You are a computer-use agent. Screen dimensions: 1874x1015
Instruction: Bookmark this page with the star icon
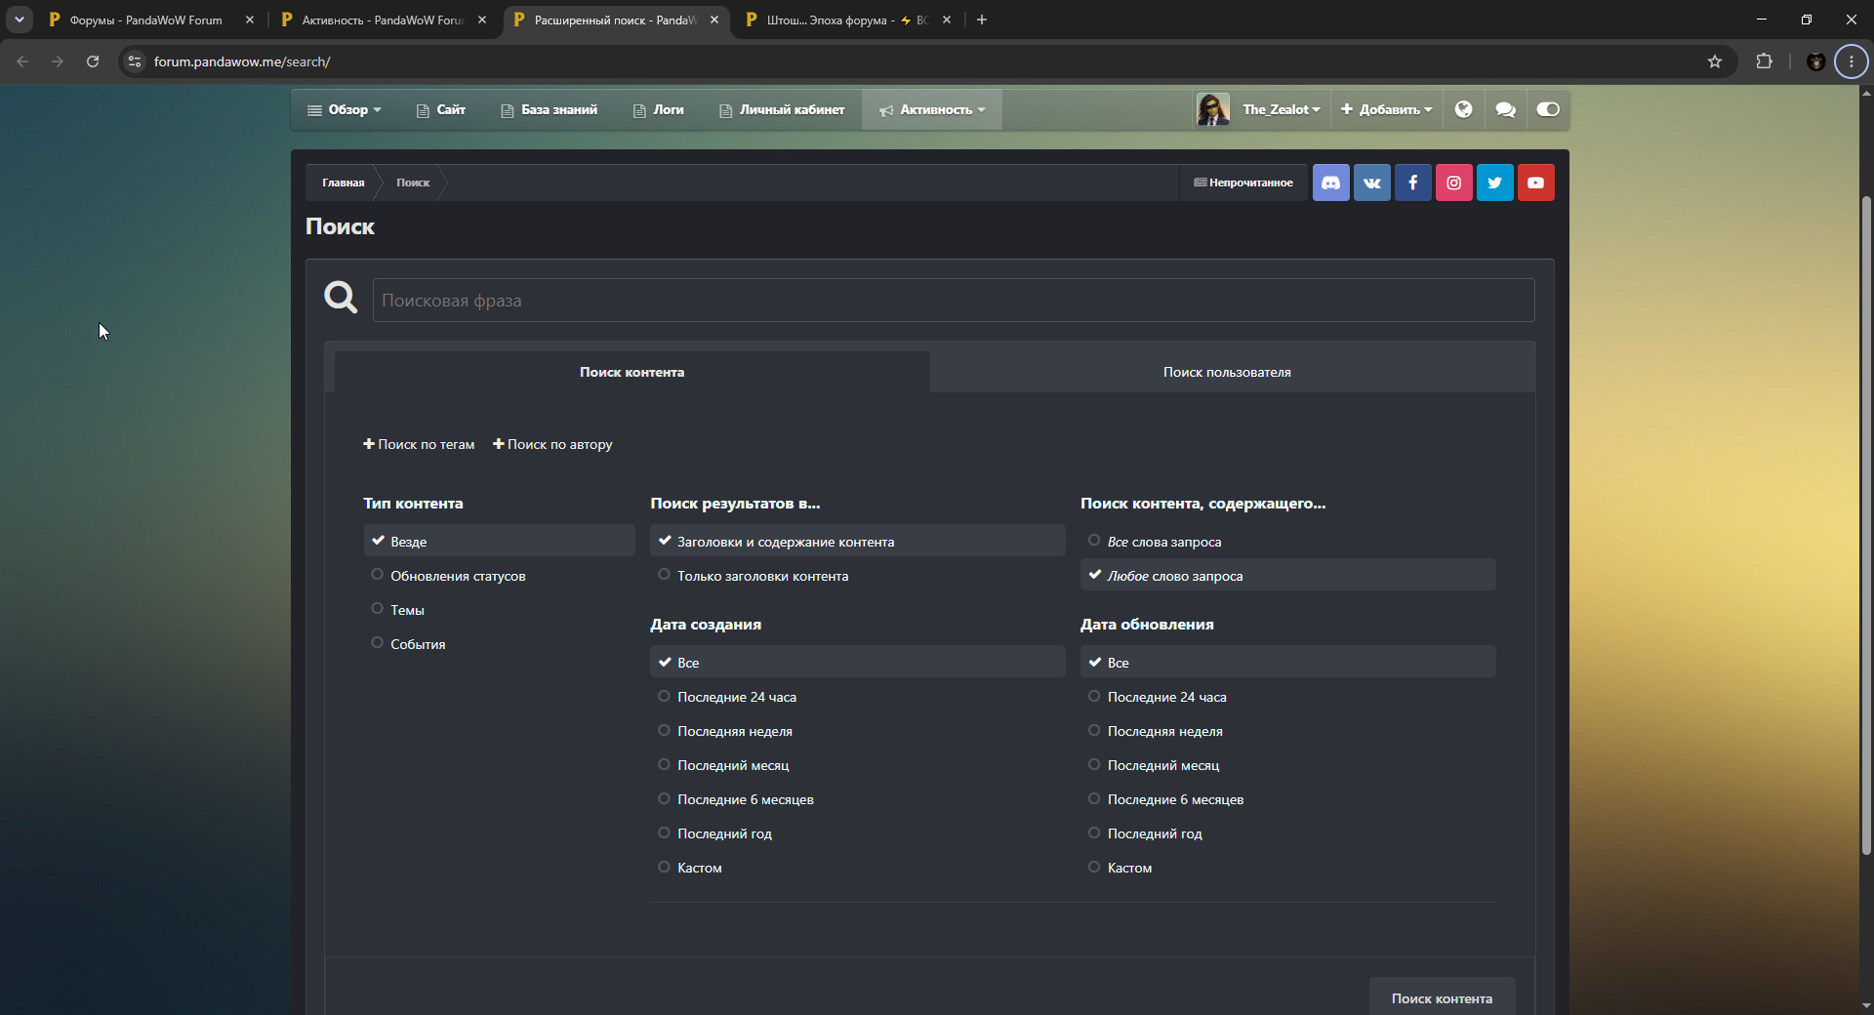pyautogui.click(x=1715, y=61)
